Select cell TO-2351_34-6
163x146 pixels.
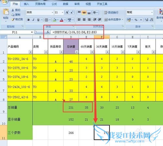[20, 59]
